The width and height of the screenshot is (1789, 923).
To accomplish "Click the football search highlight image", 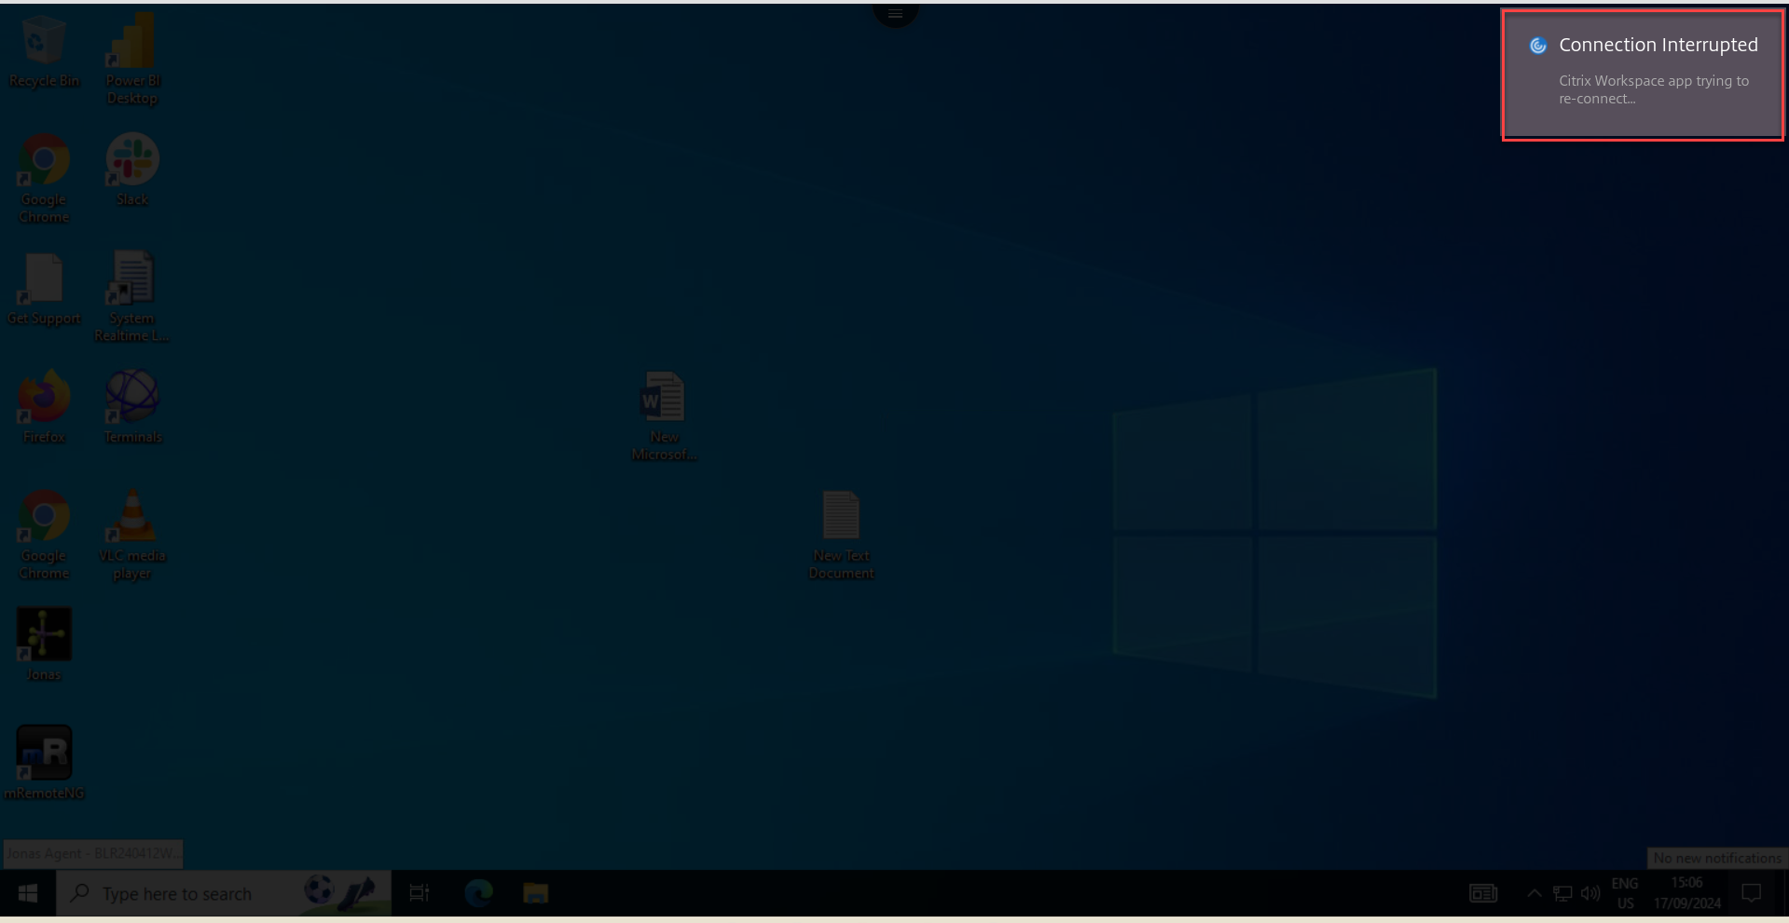I will click(341, 893).
